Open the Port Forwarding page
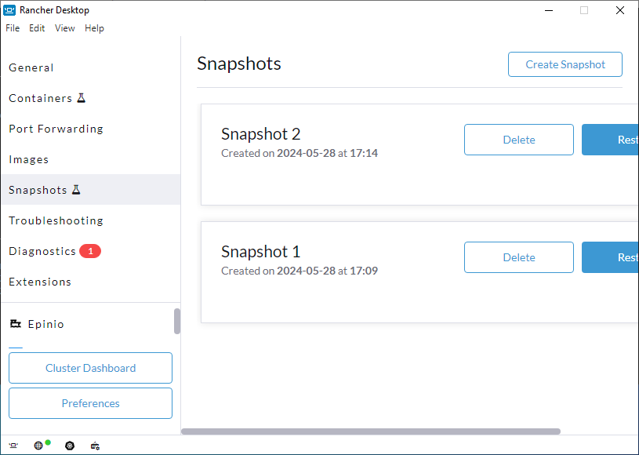The width and height of the screenshot is (639, 455). coord(90,129)
